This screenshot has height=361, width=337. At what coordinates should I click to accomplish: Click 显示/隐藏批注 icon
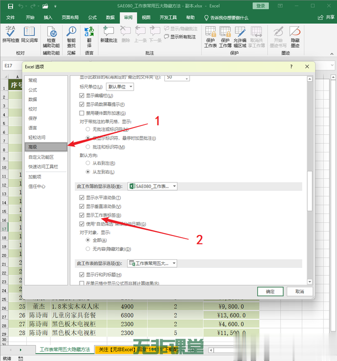[x=166, y=28]
